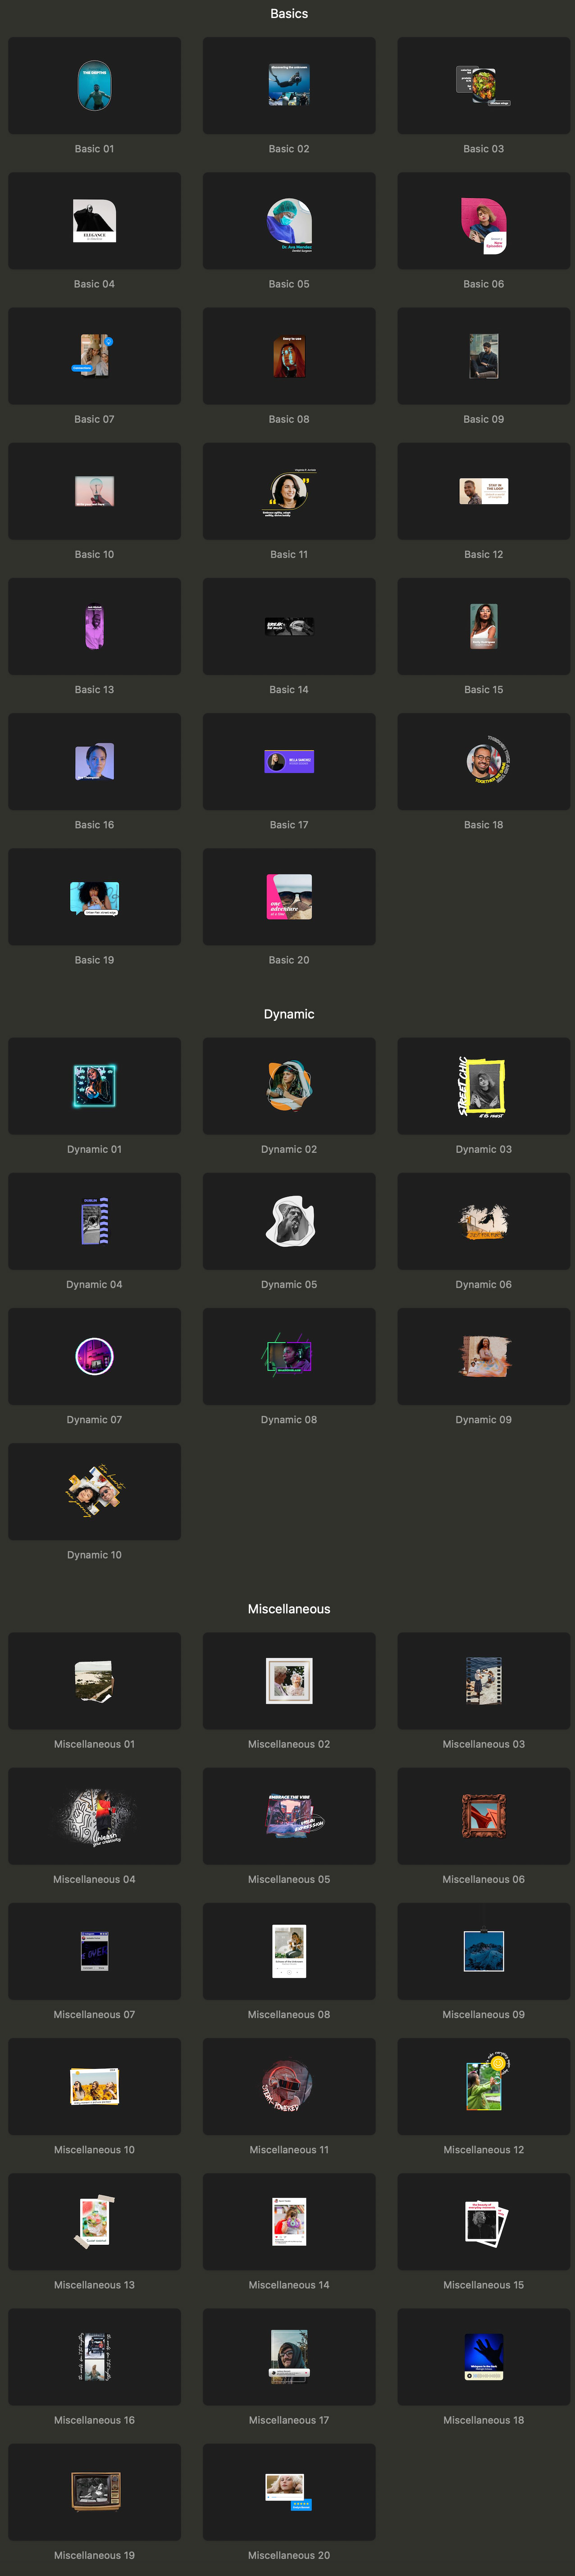
Task: Open the Miscellaneous 20 template
Action: point(289,2492)
